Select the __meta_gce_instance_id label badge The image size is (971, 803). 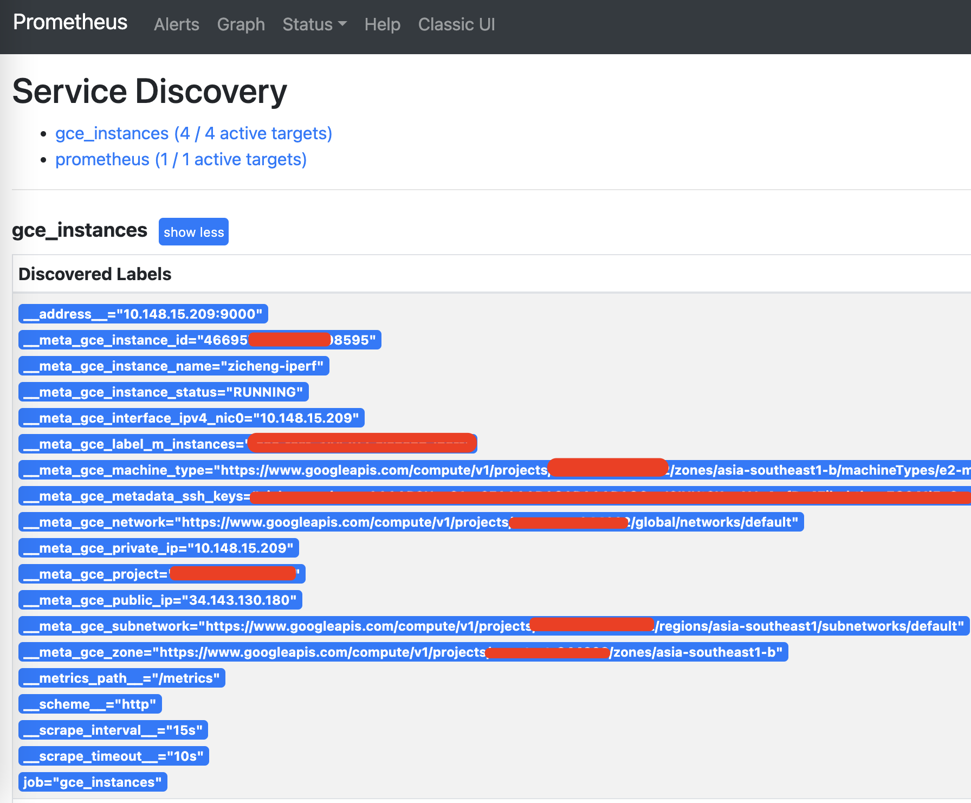[x=200, y=340]
